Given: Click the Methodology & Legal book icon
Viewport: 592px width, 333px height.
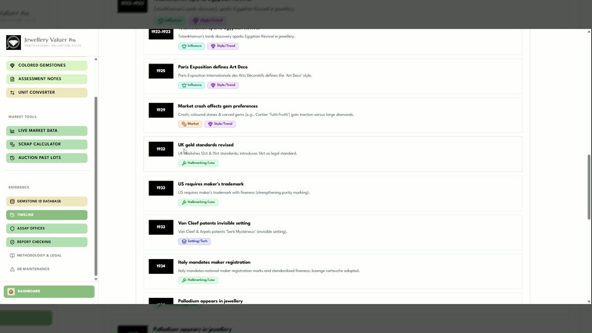Looking at the screenshot, I should pyautogui.click(x=12, y=255).
